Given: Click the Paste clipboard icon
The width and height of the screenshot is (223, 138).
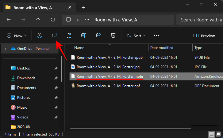Looking at the screenshot, I should 69,35.
